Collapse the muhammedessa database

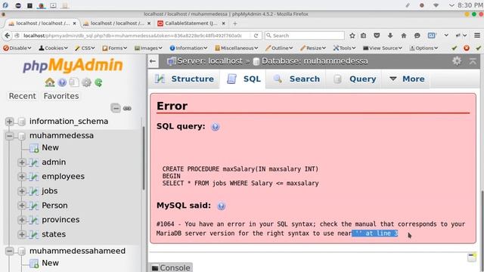click(x=9, y=136)
